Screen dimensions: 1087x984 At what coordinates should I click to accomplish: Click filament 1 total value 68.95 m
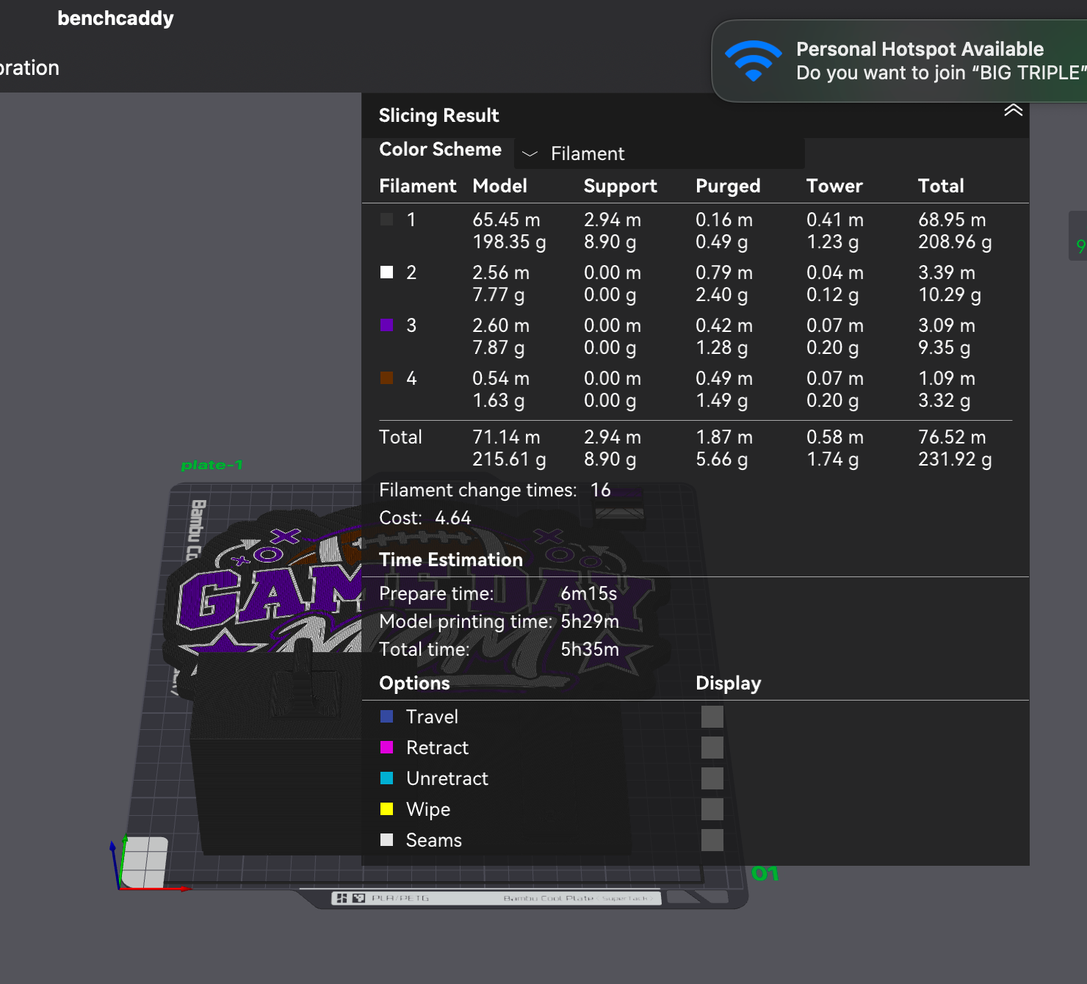point(952,220)
